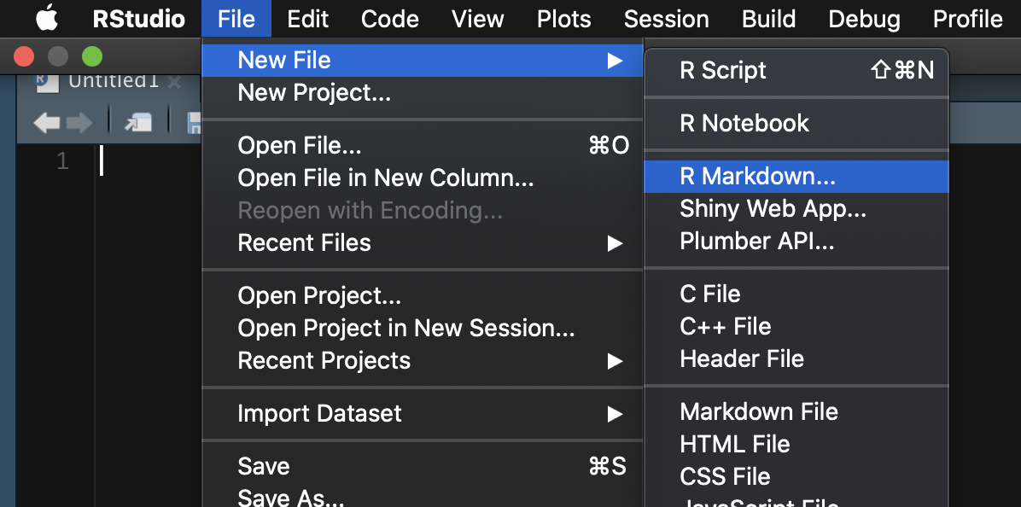Choose New Project from File menu
The height and width of the screenshot is (507, 1021).
pyautogui.click(x=314, y=93)
